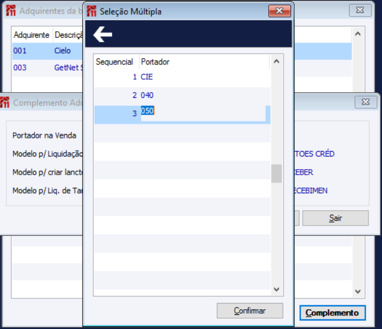Click scroll-down arrow in Seleção Múltipla list
Screen dimensions: 382x329
point(276,289)
